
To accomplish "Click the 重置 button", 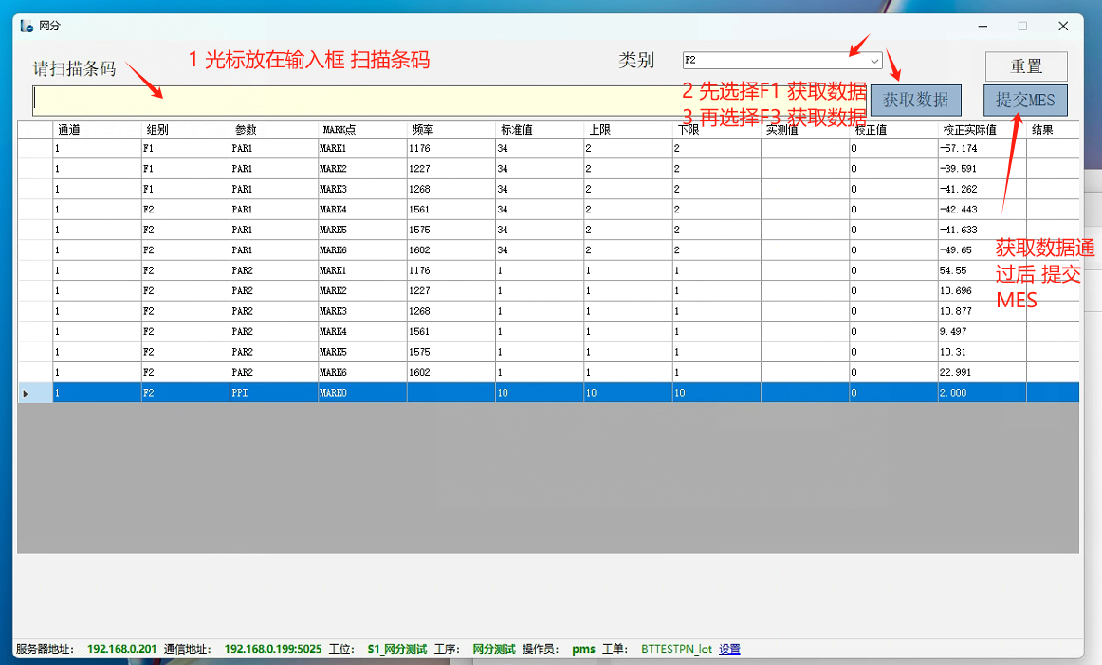I will click(x=1026, y=66).
